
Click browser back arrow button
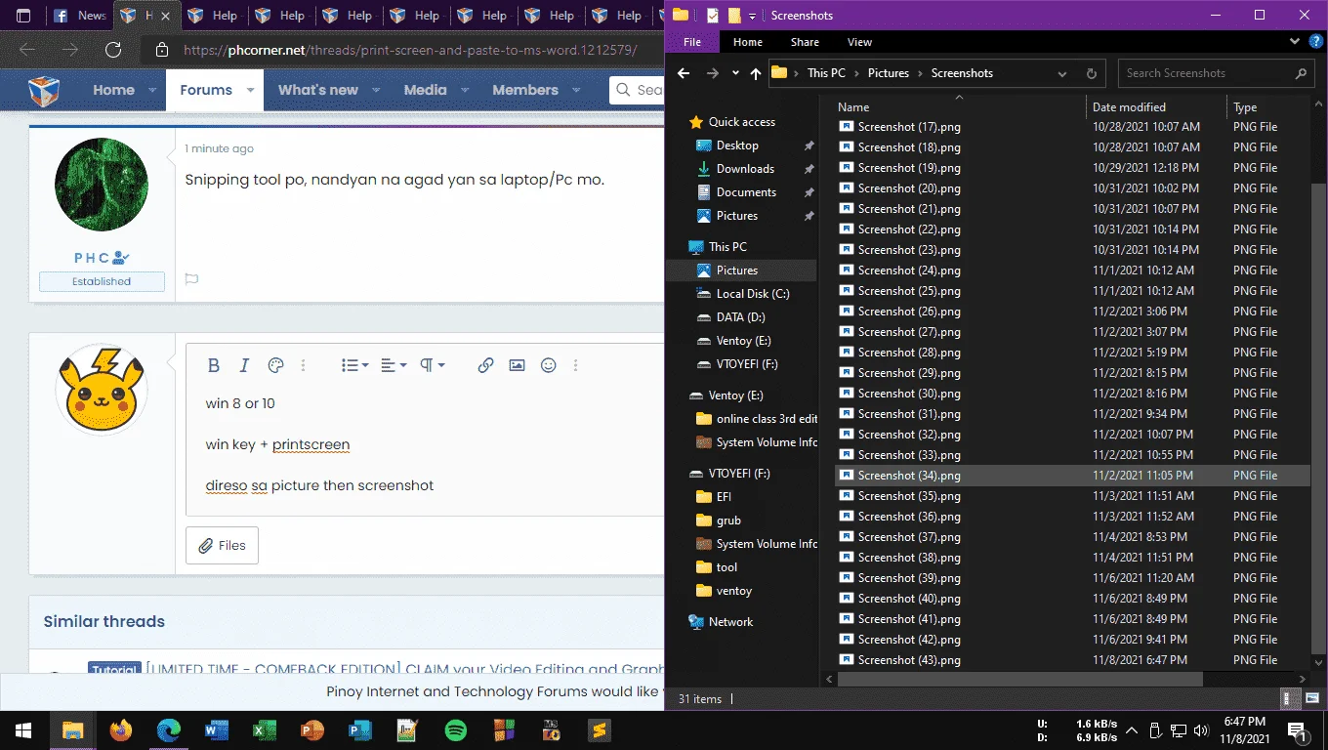27,50
